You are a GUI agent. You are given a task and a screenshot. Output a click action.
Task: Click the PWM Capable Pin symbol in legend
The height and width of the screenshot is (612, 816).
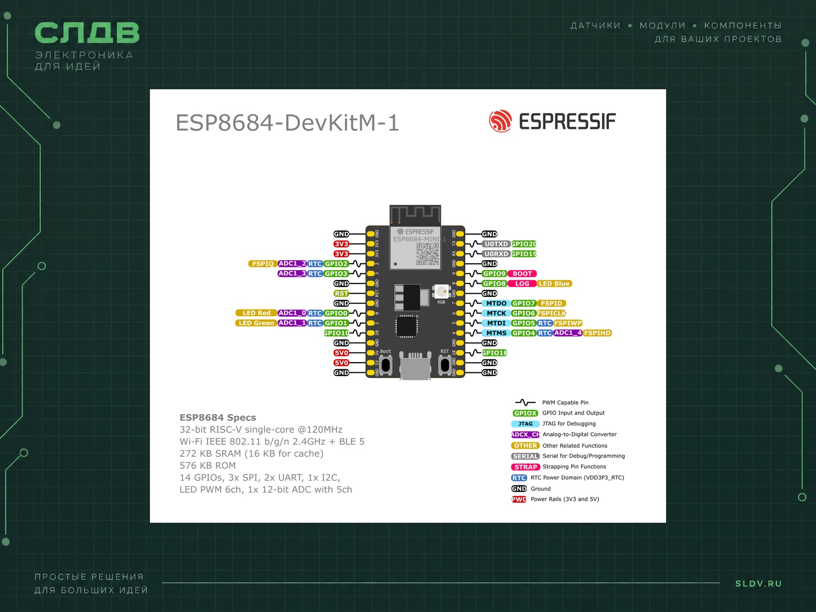click(525, 402)
